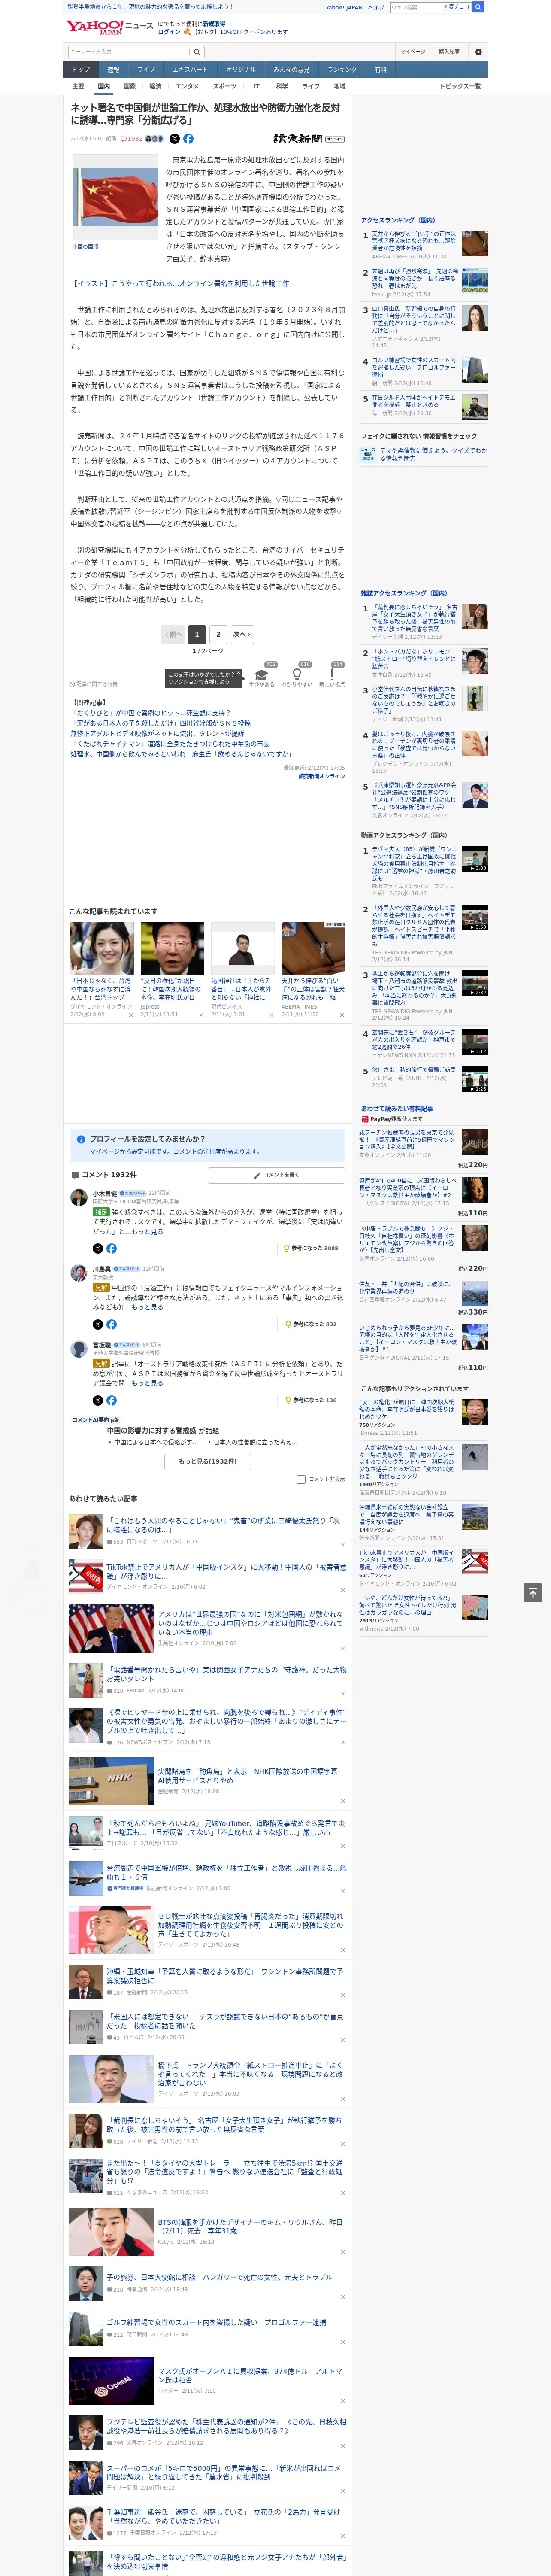Click the header web search magnifier button
The image size is (551, 2576).
click(x=478, y=7)
